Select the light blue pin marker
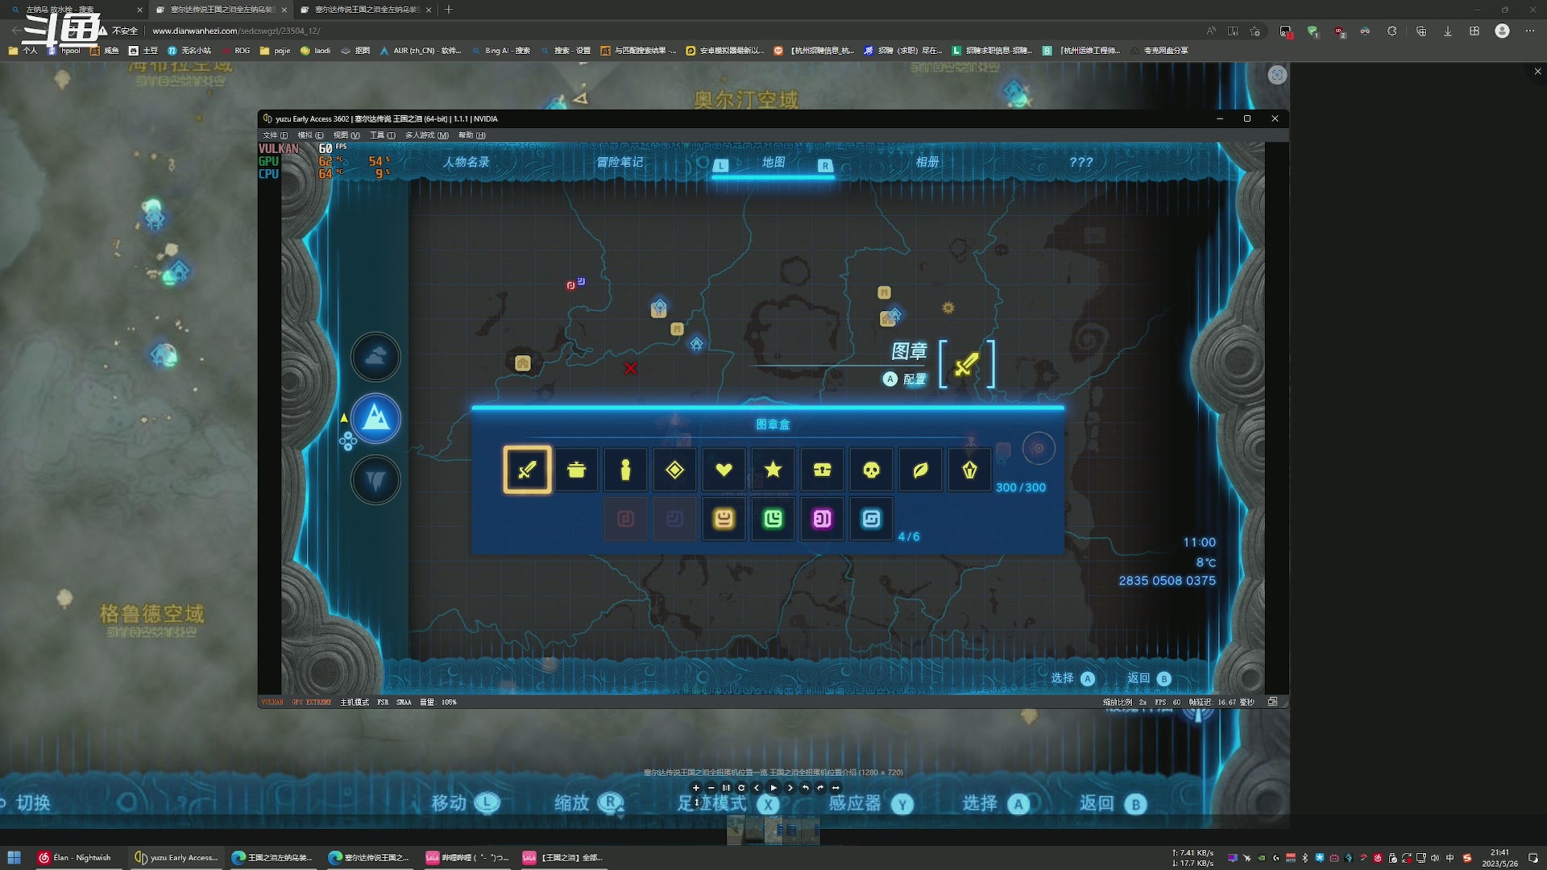Viewport: 1547px width, 870px height. tap(872, 519)
